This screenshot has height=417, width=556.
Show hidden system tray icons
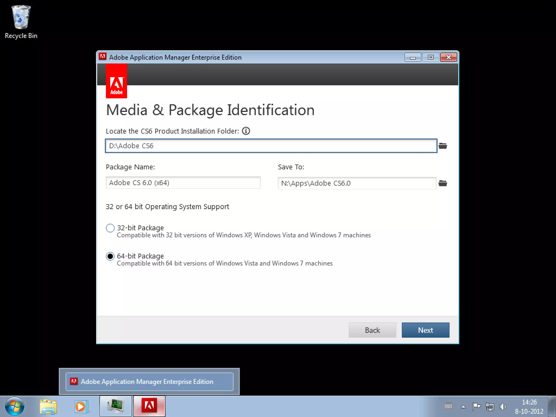[463, 407]
